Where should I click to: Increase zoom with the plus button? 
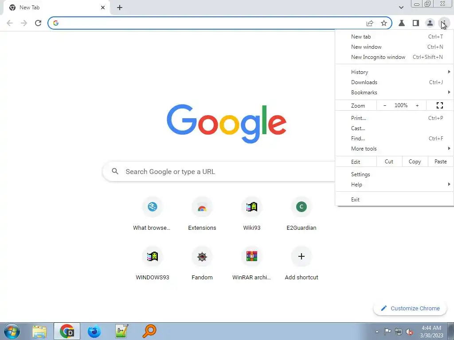point(417,105)
